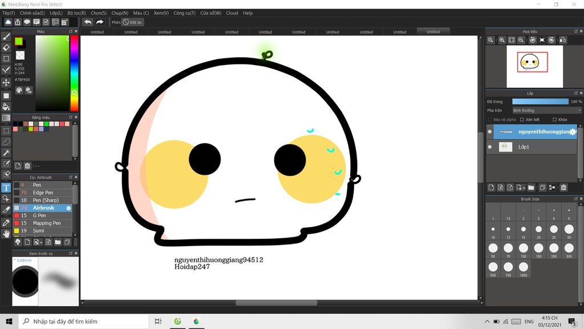The height and width of the screenshot is (329, 584).
Task: Enable the Xén bớt clipping checkbox
Action: point(522,120)
